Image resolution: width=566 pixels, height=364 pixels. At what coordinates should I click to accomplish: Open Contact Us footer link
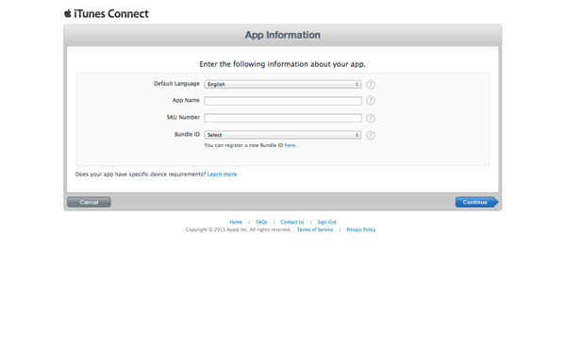292,222
